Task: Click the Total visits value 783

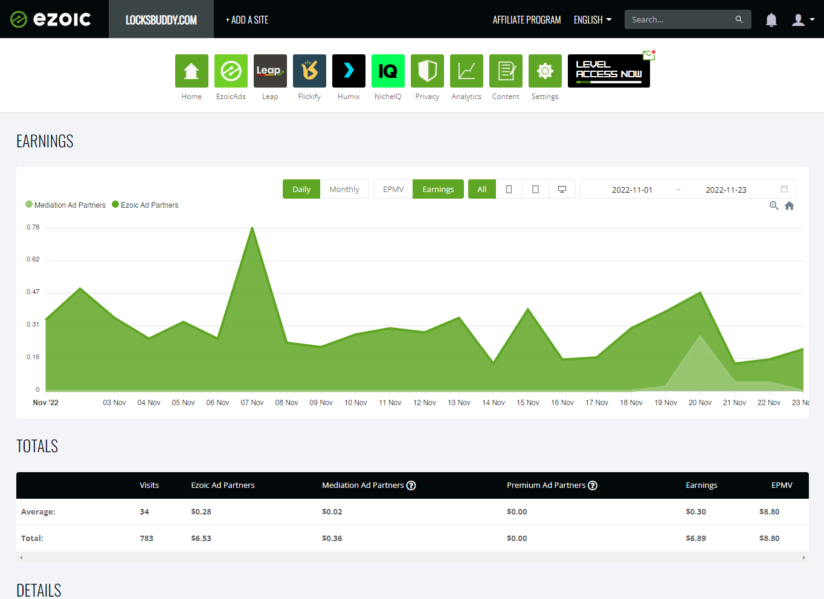Action: (x=147, y=538)
